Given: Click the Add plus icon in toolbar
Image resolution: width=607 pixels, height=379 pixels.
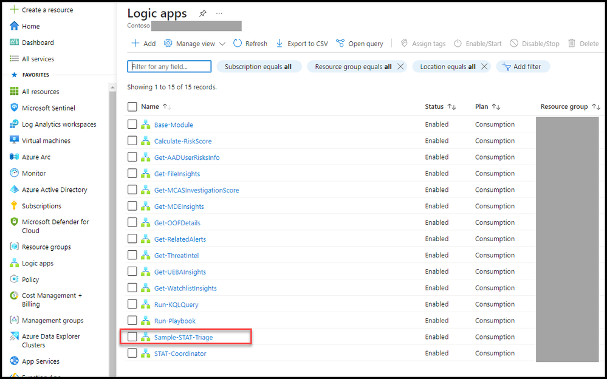Looking at the screenshot, I should coord(135,43).
